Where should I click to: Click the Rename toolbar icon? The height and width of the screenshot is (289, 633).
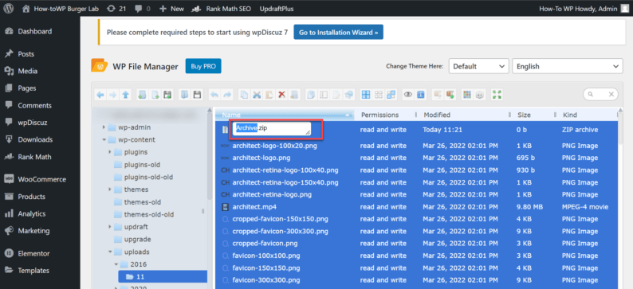click(324, 95)
